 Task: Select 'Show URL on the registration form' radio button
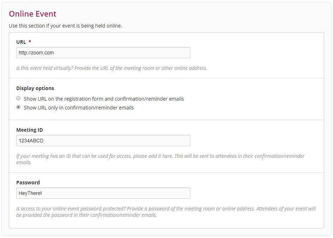18,99
